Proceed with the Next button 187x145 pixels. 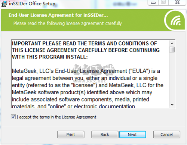(132, 135)
